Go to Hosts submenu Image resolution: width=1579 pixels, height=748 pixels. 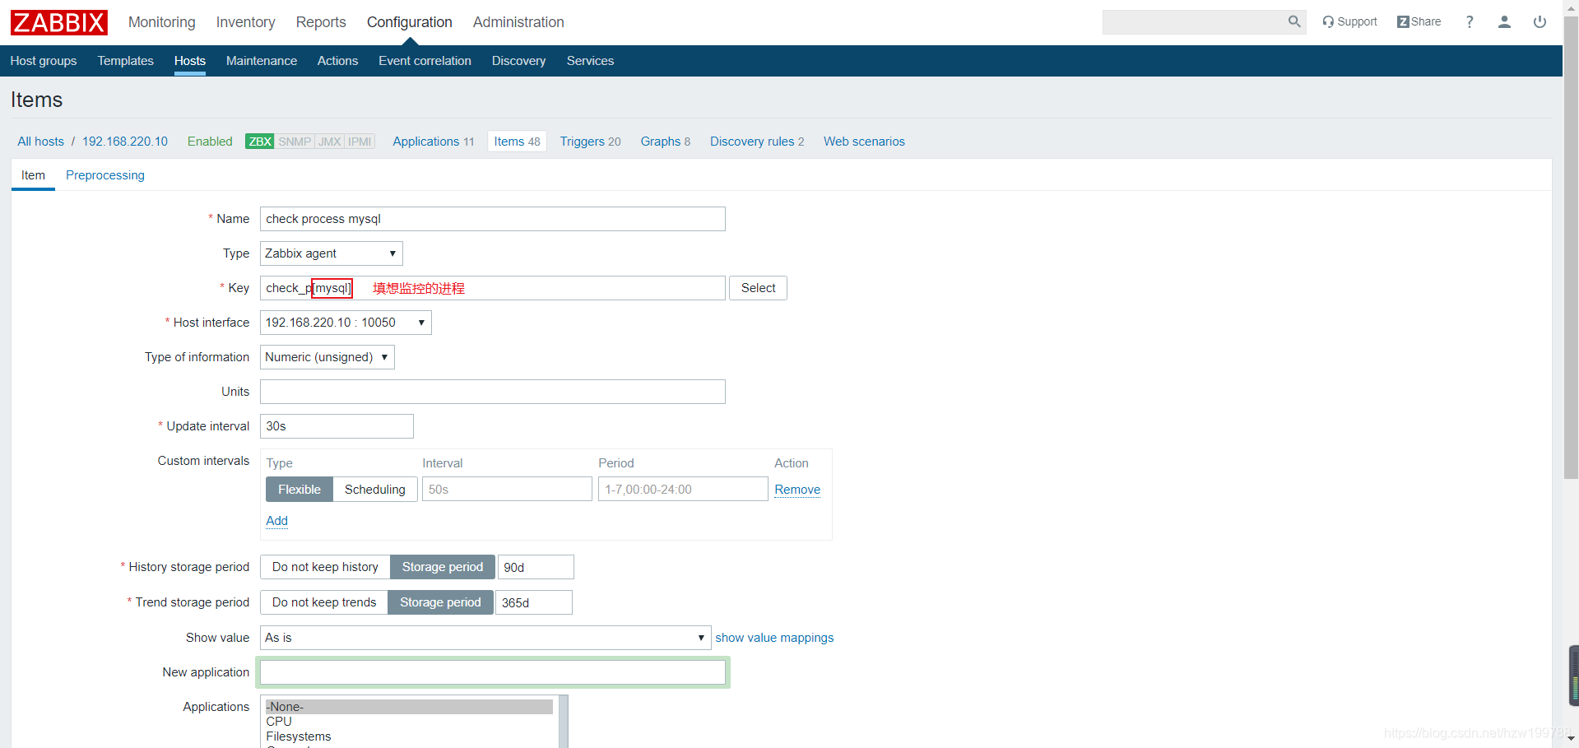(x=190, y=61)
